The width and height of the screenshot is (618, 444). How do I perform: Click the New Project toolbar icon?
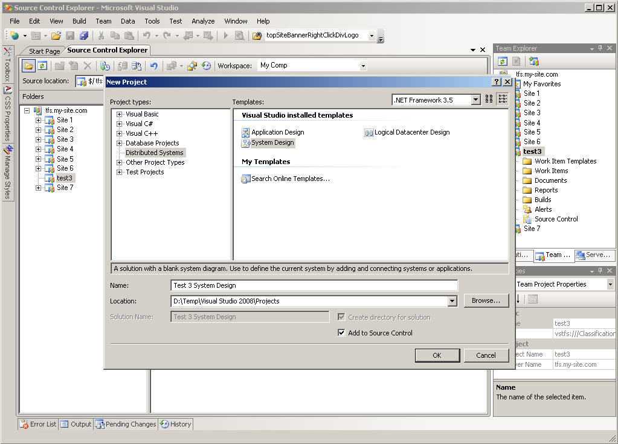click(x=15, y=36)
